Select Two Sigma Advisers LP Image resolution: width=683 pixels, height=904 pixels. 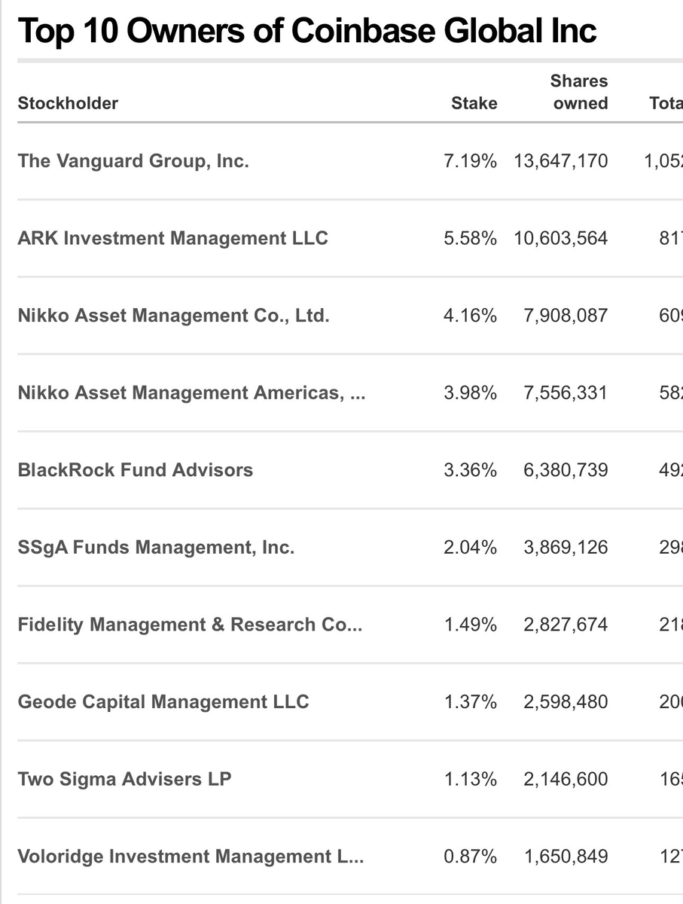[124, 779]
